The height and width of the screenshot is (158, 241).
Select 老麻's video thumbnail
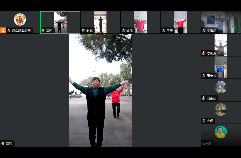[x=100, y=22]
